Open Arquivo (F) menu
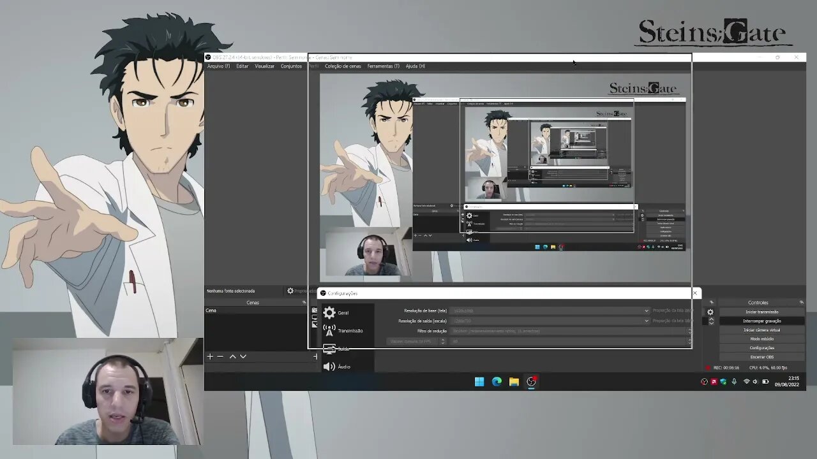The width and height of the screenshot is (817, 459). coord(218,66)
